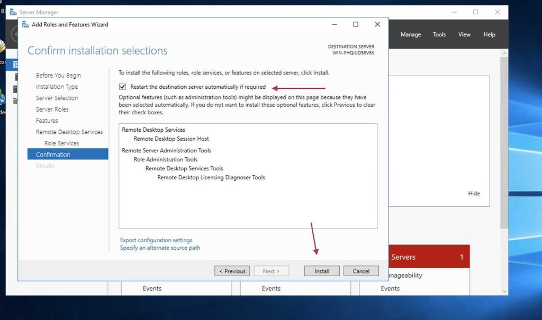Open the Manage menu
The image size is (542, 320).
[410, 34]
